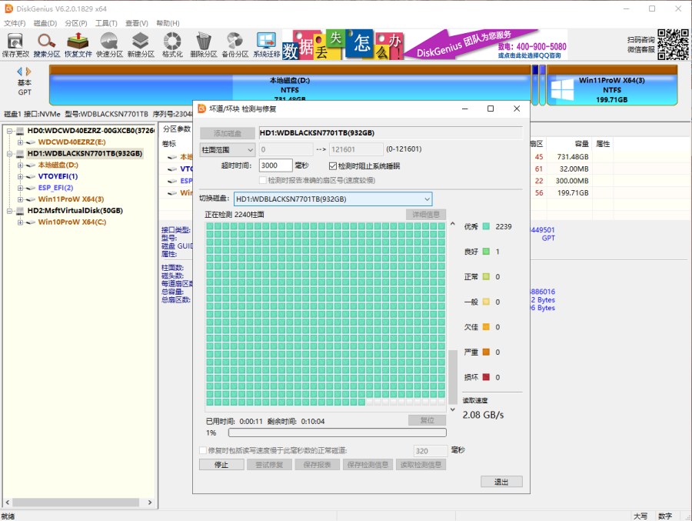The width and height of the screenshot is (692, 521).
Task: Click the Exit (退出) button in dialog
Action: click(x=501, y=482)
